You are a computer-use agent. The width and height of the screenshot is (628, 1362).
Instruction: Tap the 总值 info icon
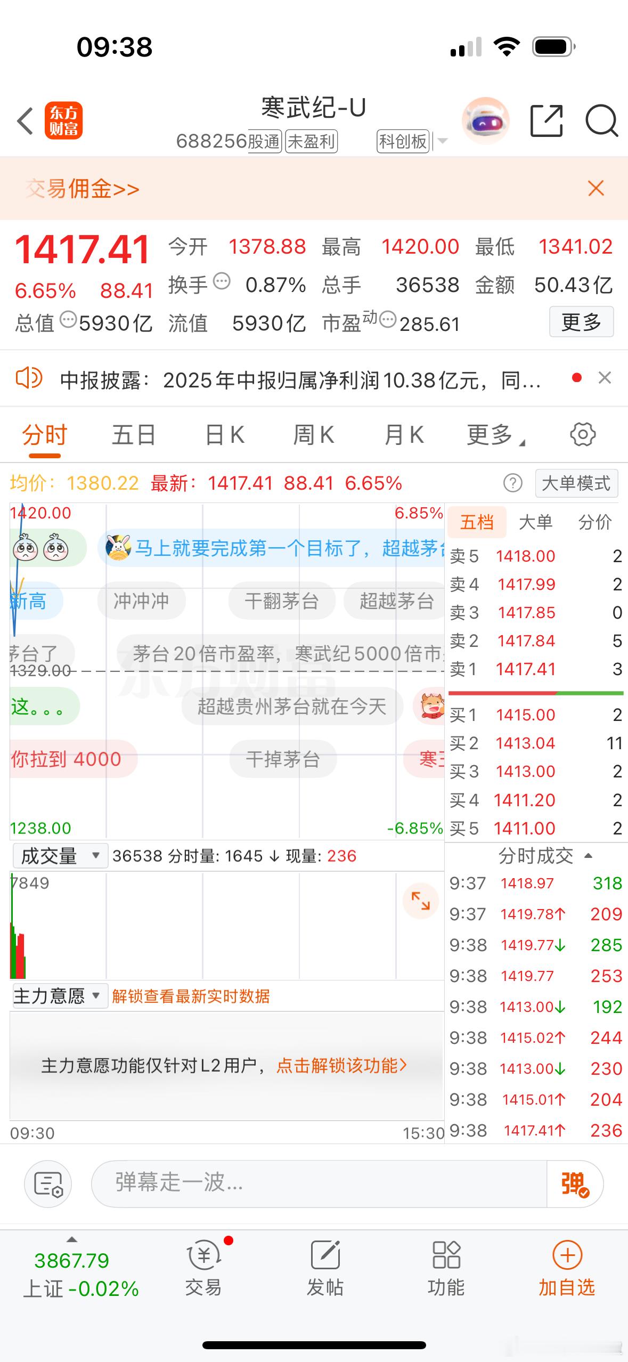(68, 320)
